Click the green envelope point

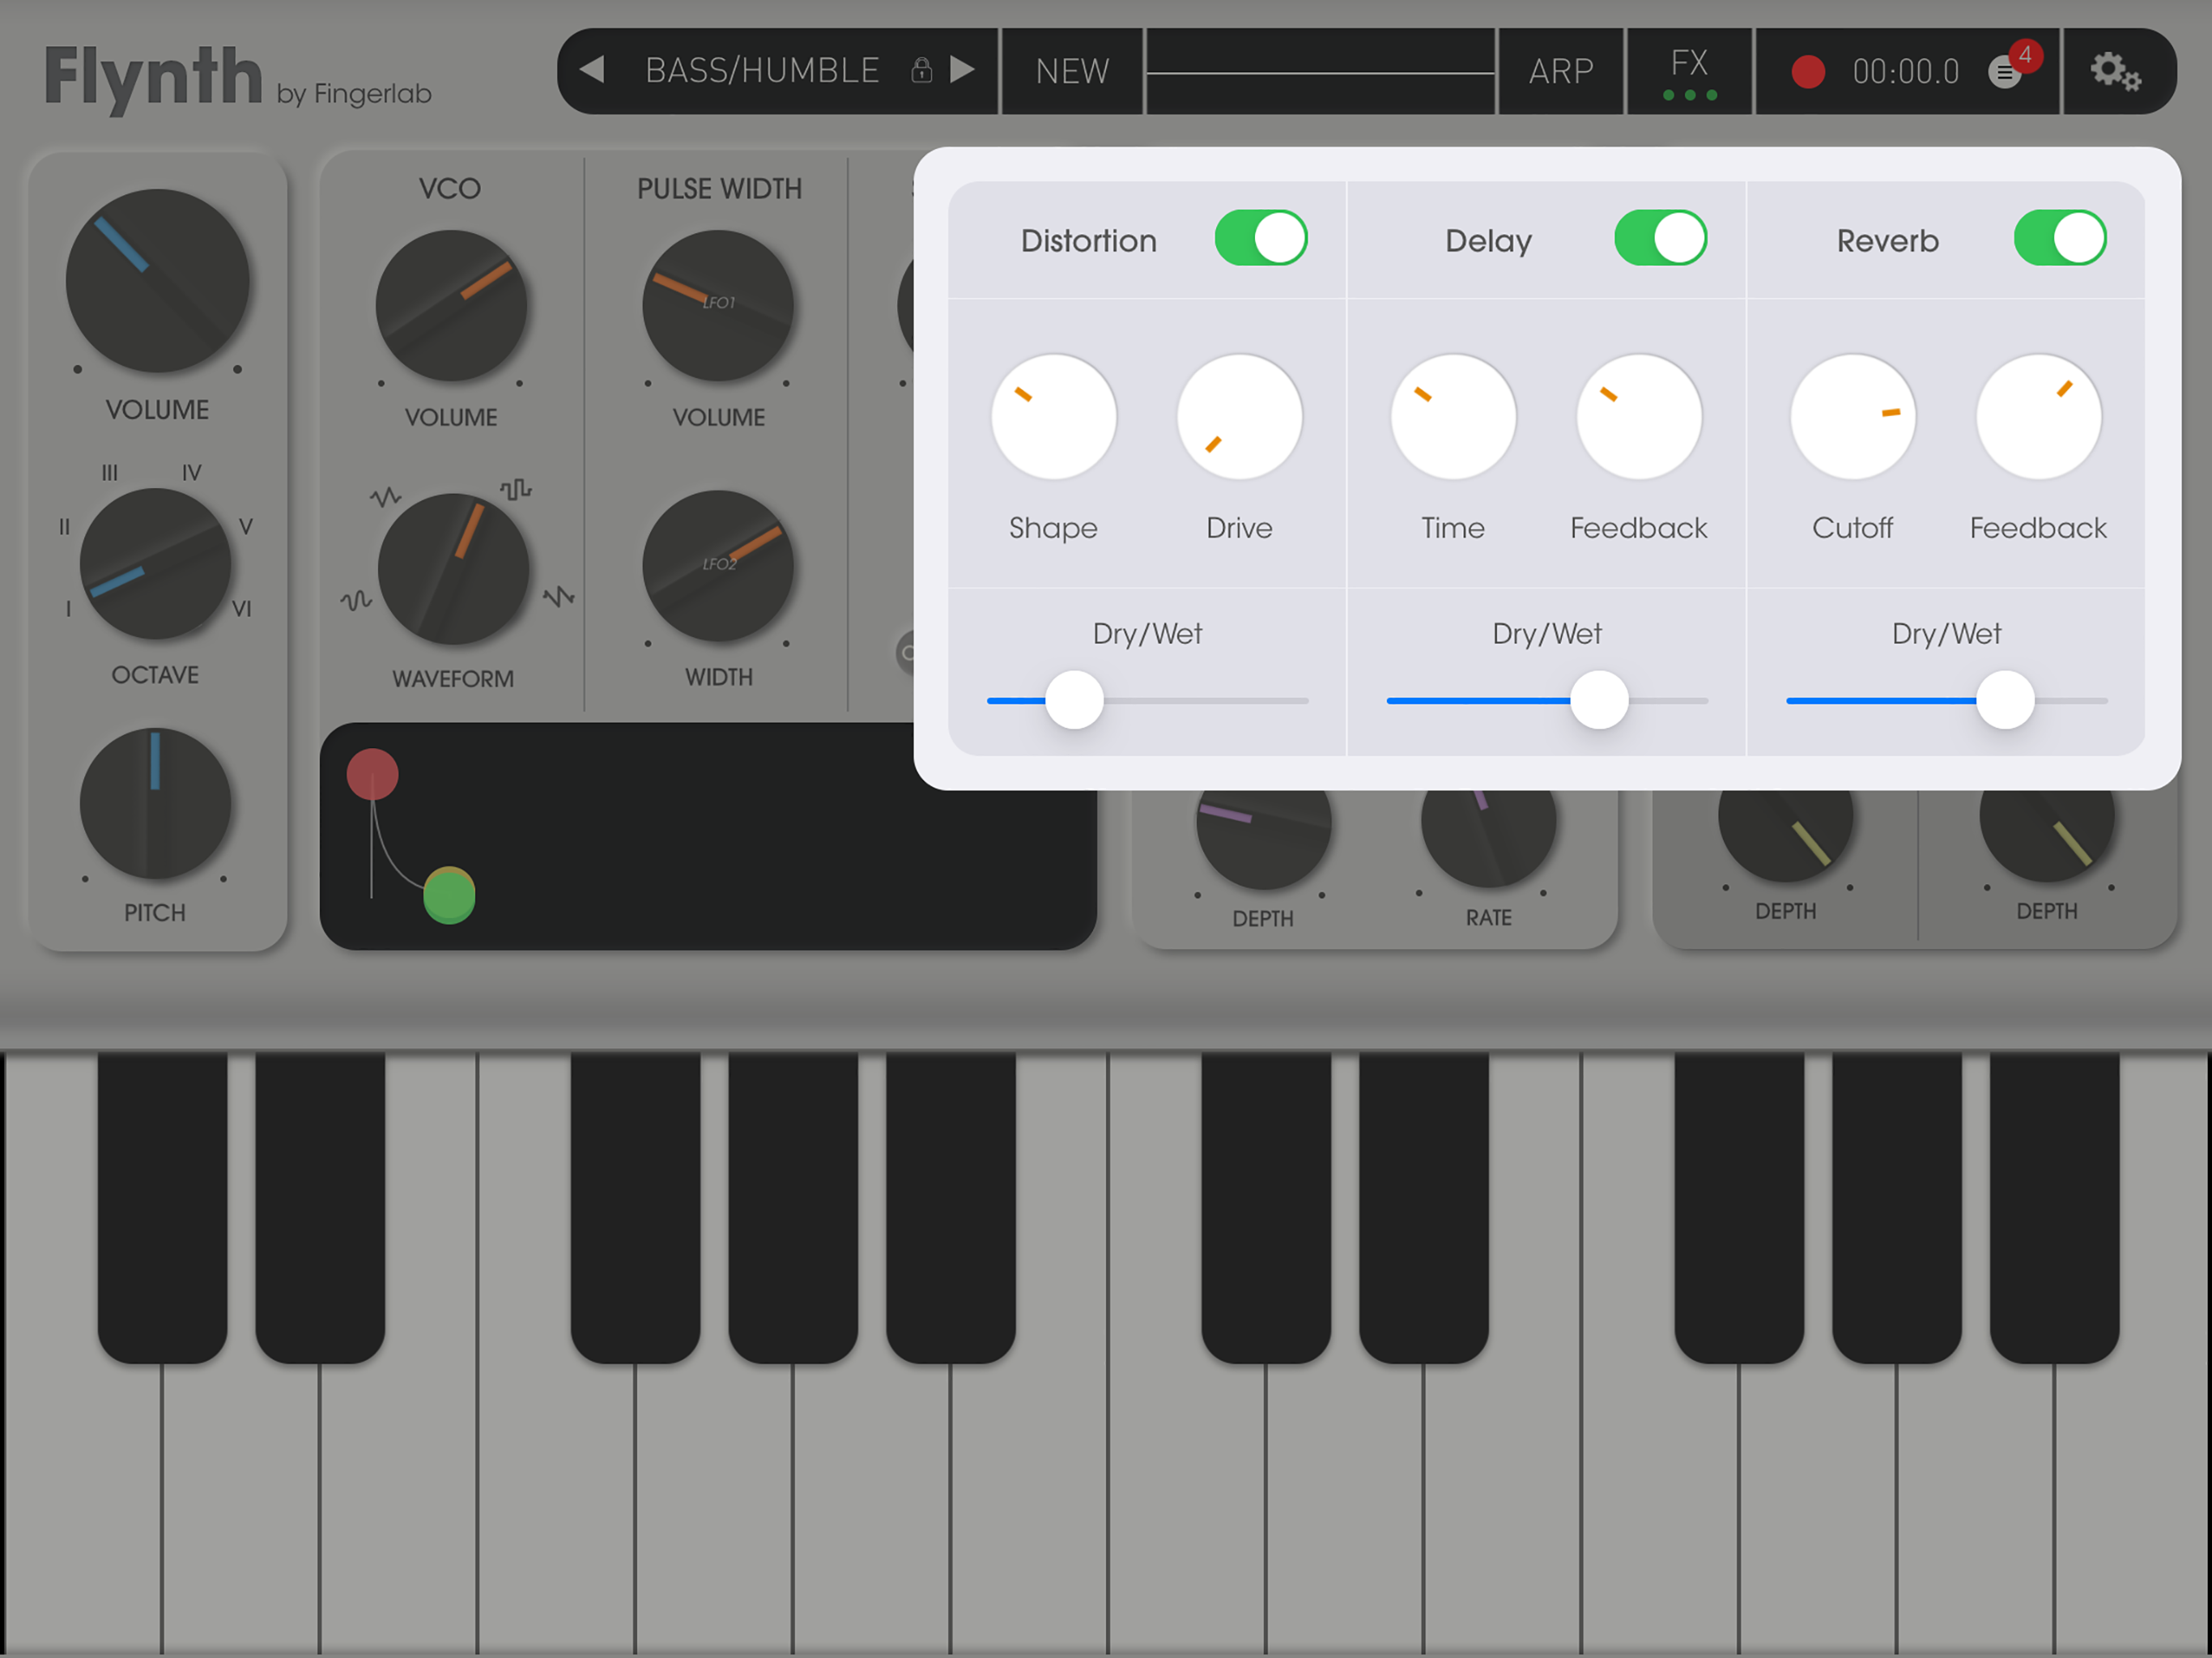coord(449,895)
